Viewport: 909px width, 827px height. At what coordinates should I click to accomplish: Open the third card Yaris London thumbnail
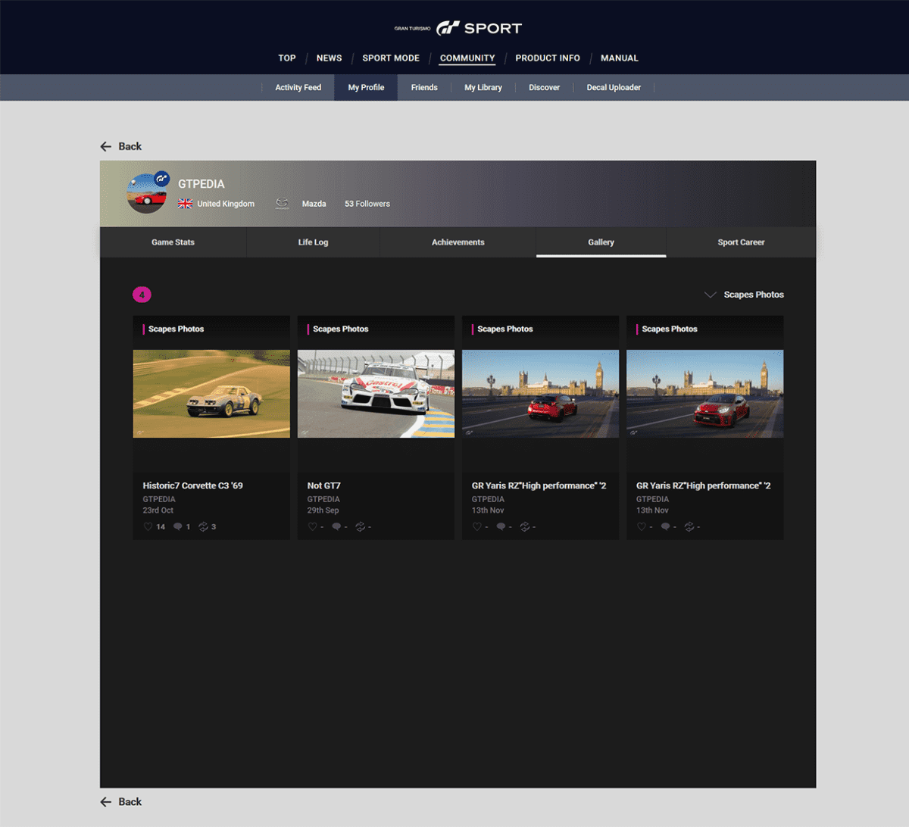pyautogui.click(x=540, y=394)
